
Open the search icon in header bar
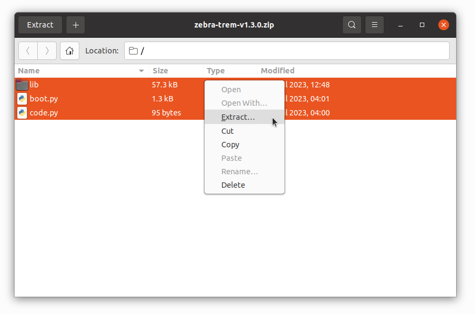click(352, 25)
